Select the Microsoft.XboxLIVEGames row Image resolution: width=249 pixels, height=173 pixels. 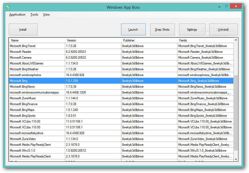(x=121, y=63)
